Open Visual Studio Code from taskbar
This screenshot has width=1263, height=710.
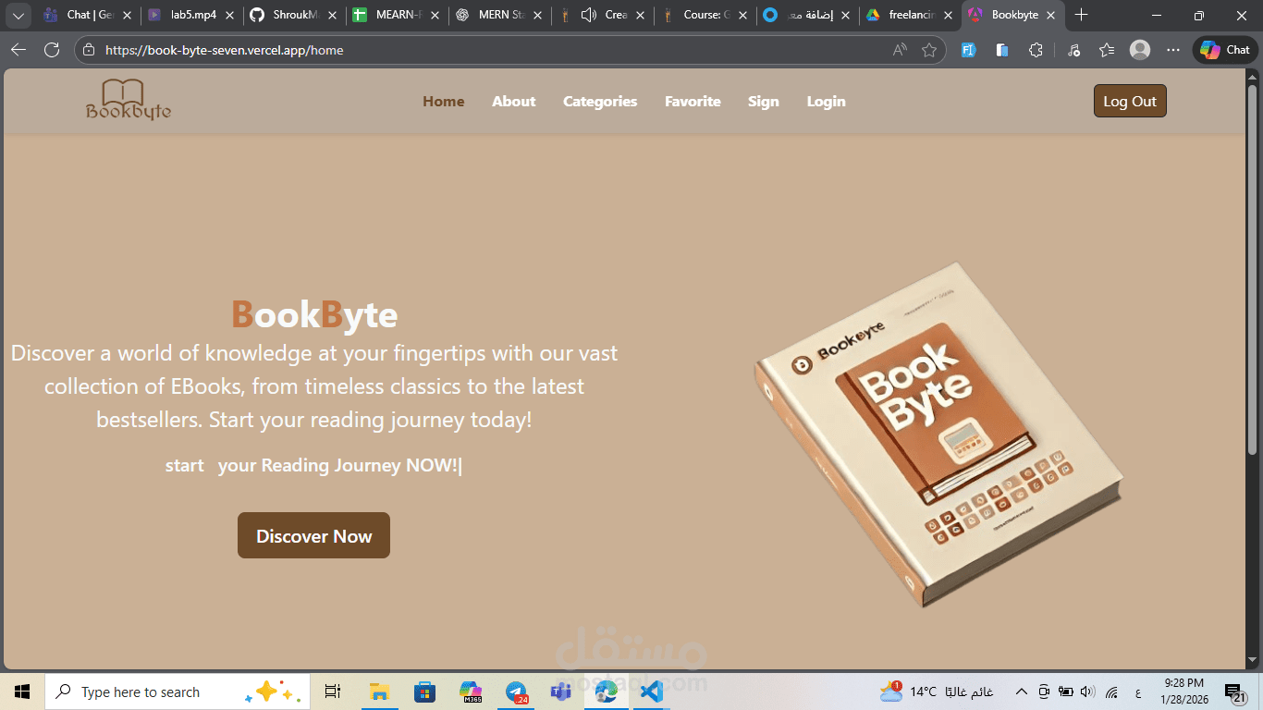(x=652, y=692)
